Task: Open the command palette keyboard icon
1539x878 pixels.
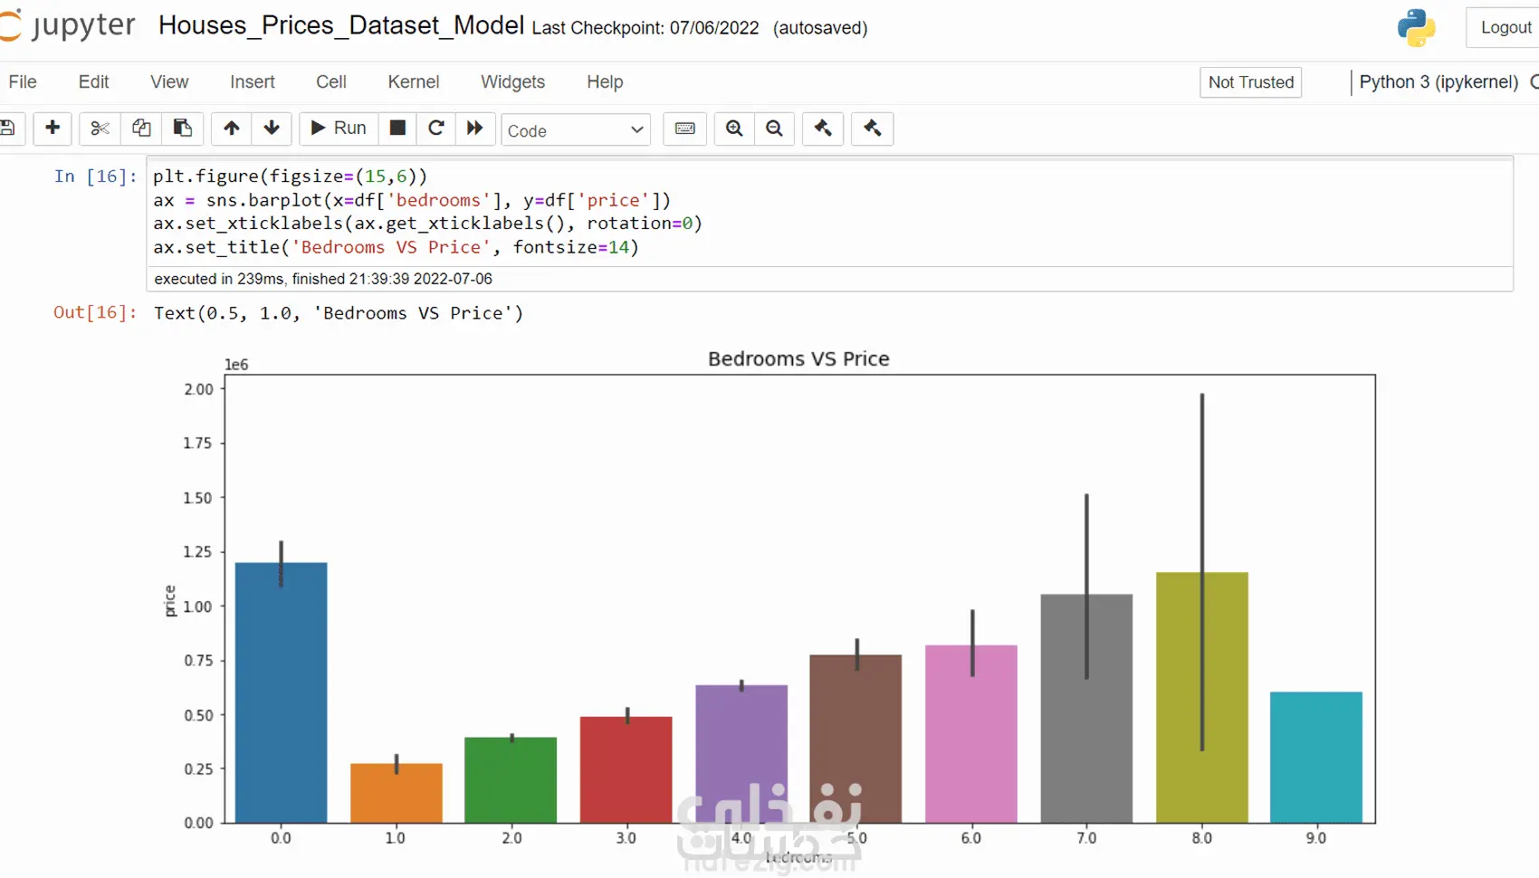Action: coord(685,129)
